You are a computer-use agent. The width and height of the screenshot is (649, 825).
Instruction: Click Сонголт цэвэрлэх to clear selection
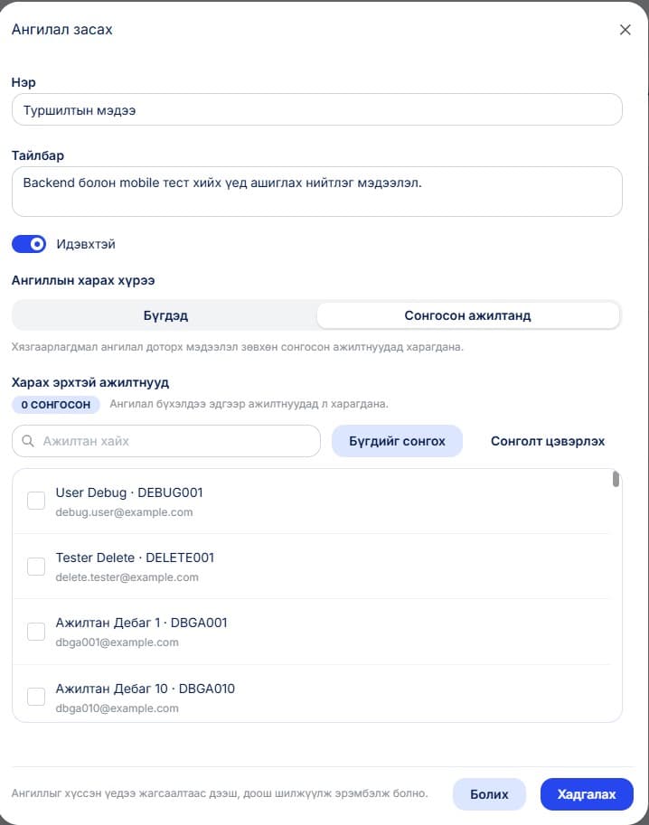[x=548, y=441]
